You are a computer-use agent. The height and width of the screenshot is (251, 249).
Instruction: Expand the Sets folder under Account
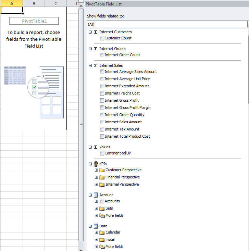tap(96, 209)
